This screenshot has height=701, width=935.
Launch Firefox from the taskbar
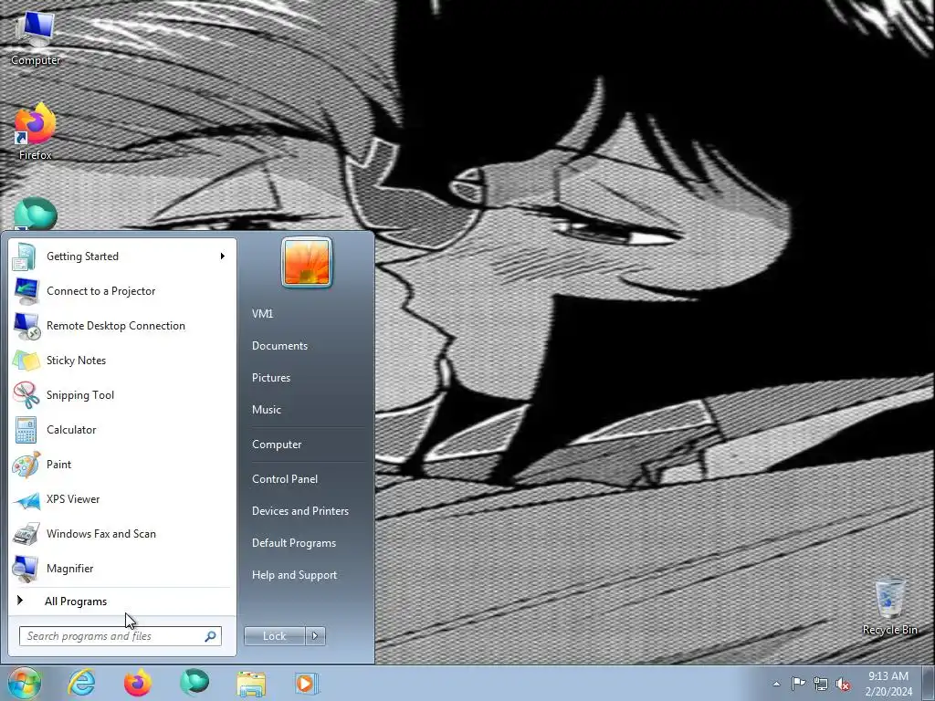click(138, 683)
